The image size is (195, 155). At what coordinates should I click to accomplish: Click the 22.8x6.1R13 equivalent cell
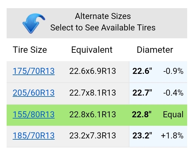tap(93, 114)
